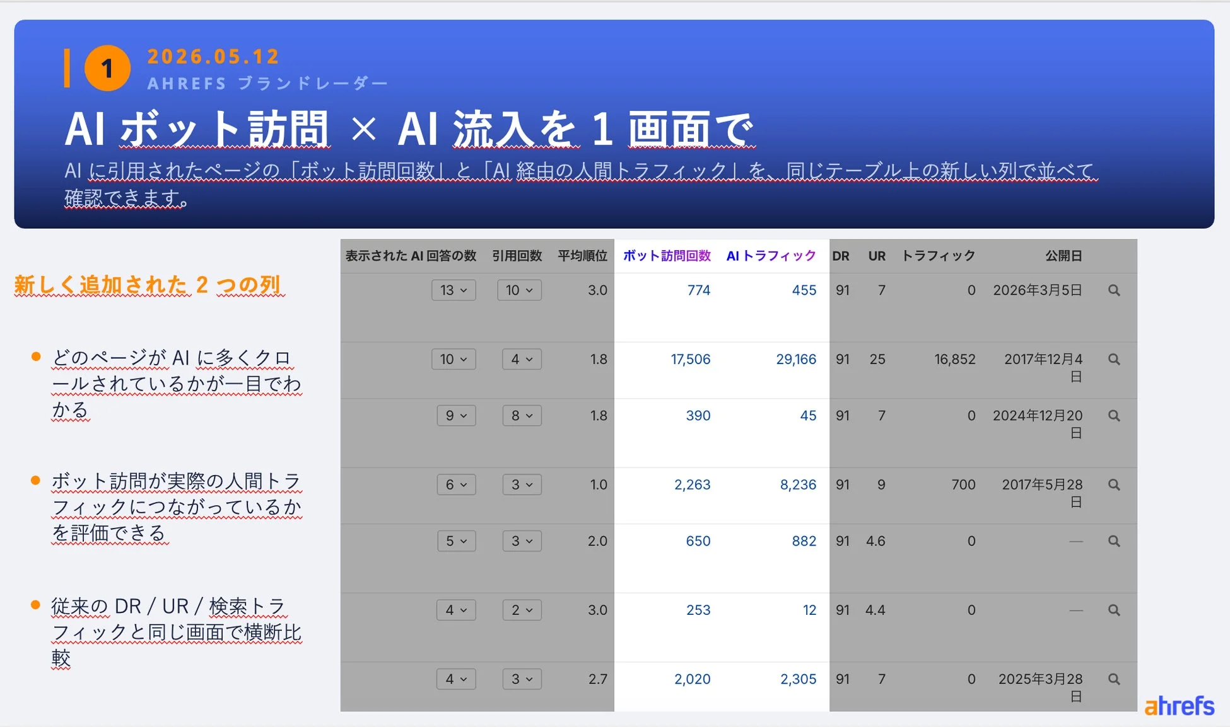Open the AI responses dropdown in the 253 row
1230x727 pixels.
coord(456,610)
